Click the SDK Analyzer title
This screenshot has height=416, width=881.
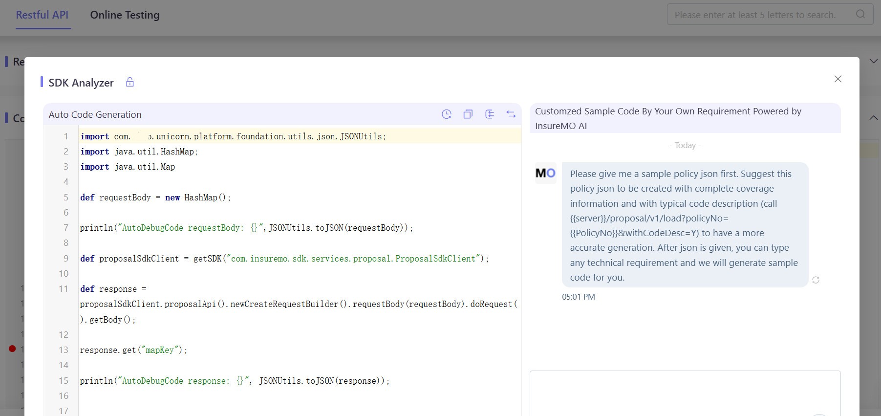(x=81, y=83)
